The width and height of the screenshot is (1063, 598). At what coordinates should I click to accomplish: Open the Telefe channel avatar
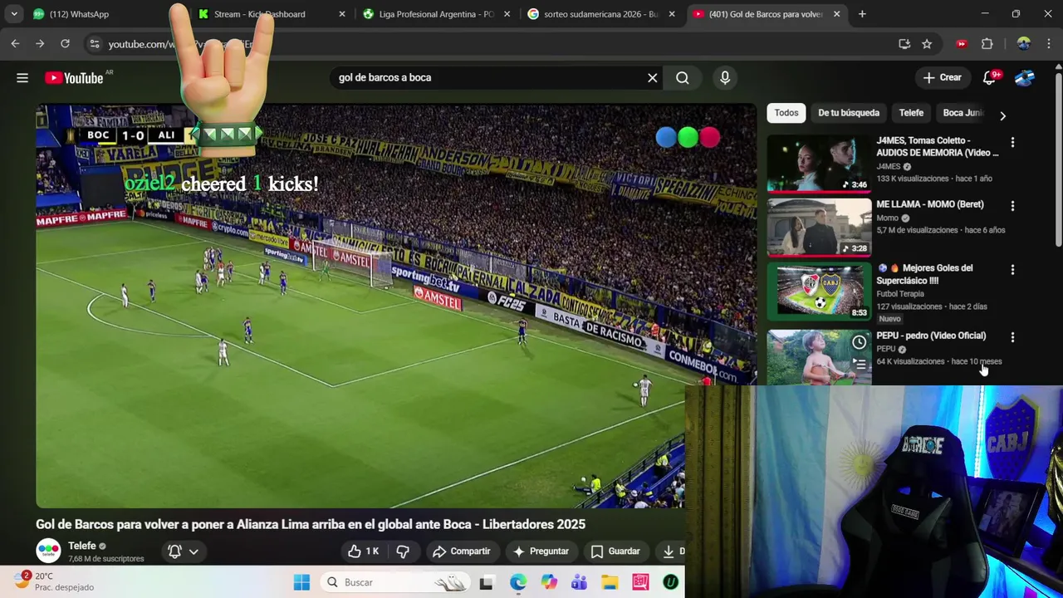coord(48,551)
